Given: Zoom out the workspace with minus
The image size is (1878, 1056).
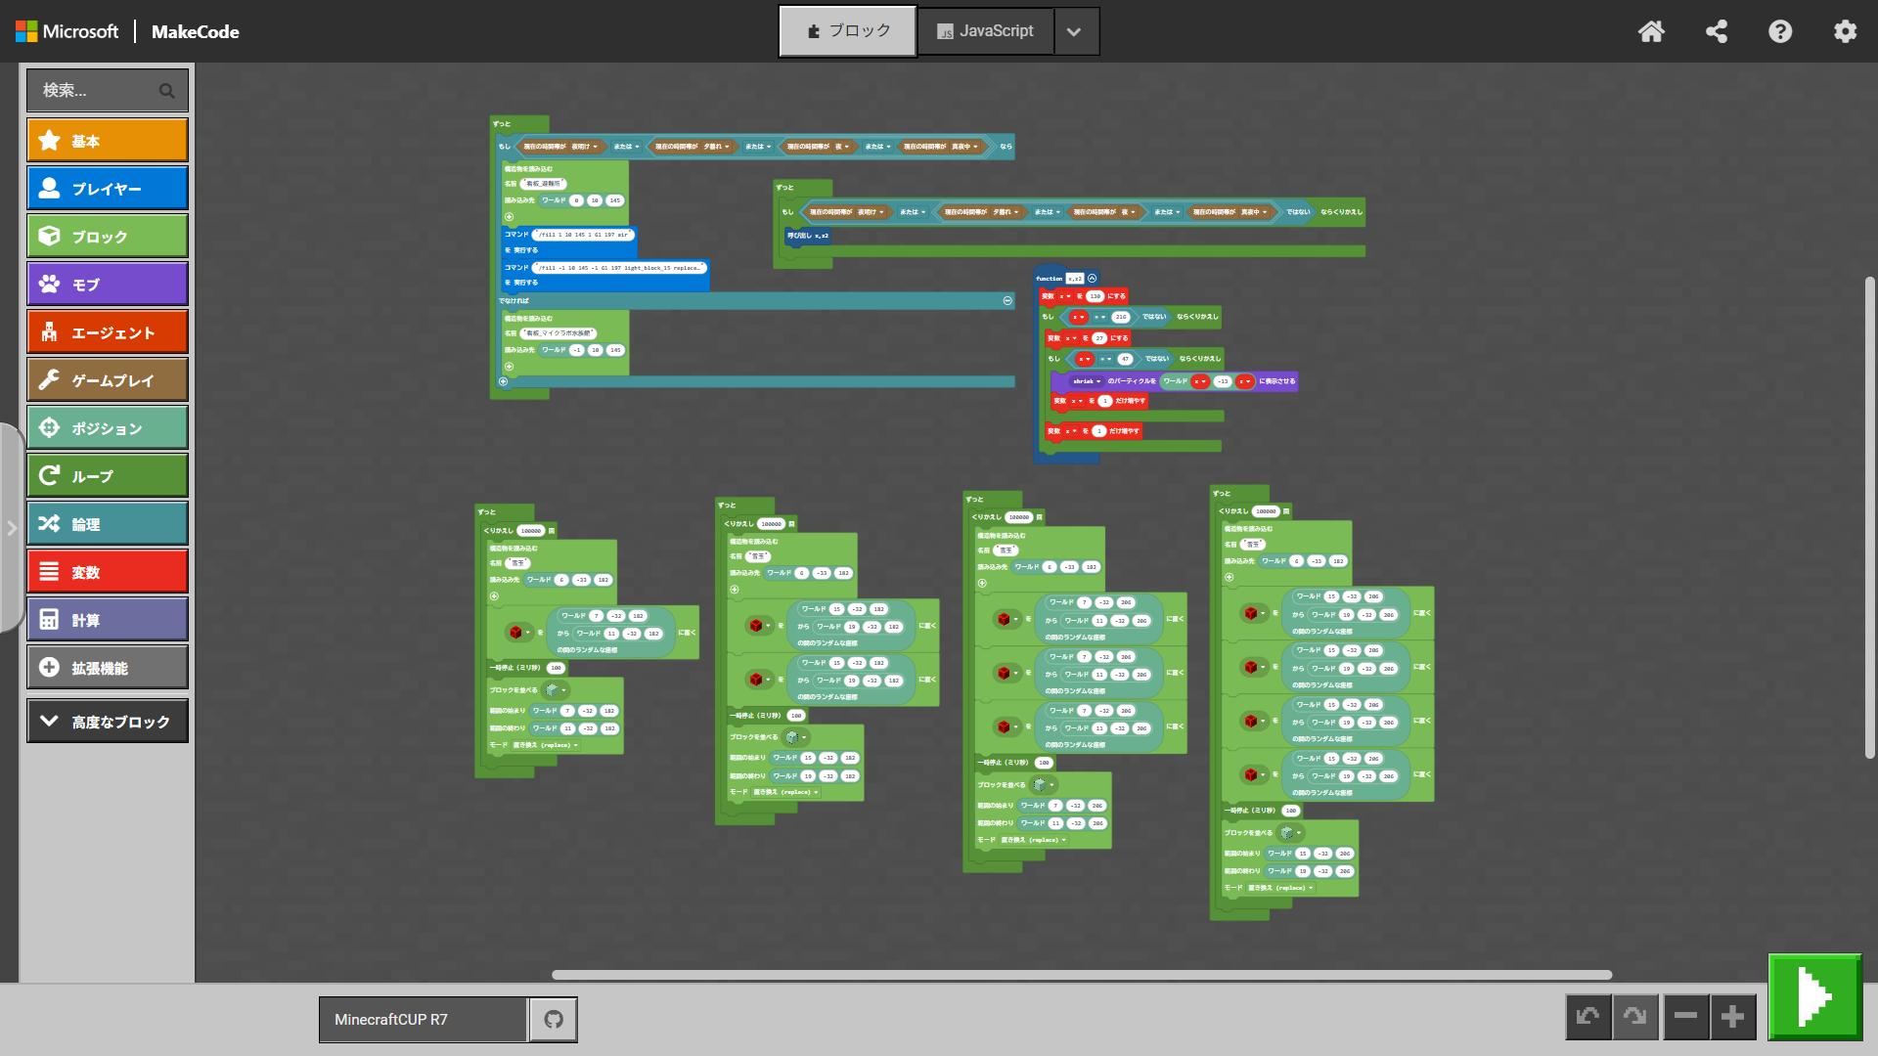Looking at the screenshot, I should tap(1685, 1017).
